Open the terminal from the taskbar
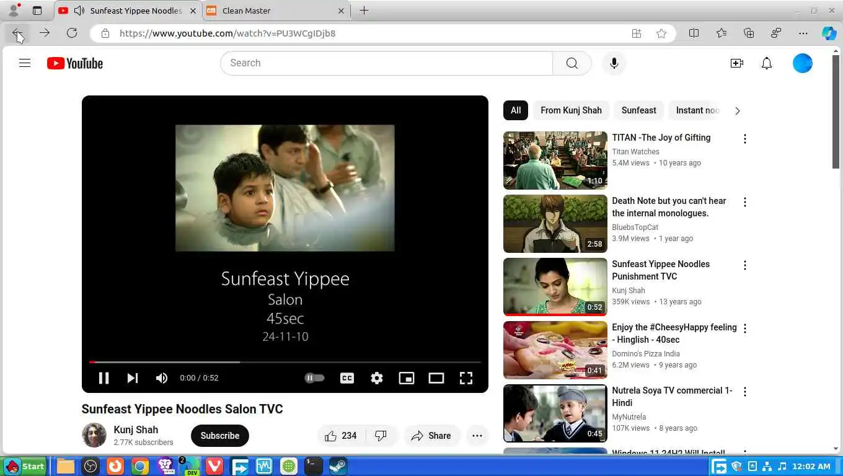 coord(314,466)
